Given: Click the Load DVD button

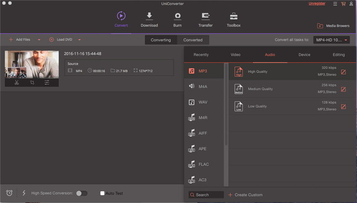Looking at the screenshot, I should (61, 40).
